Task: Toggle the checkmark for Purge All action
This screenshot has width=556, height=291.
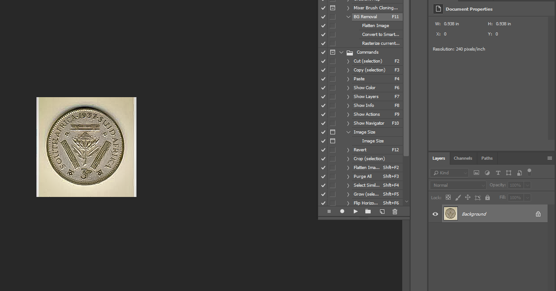Action: pyautogui.click(x=323, y=177)
